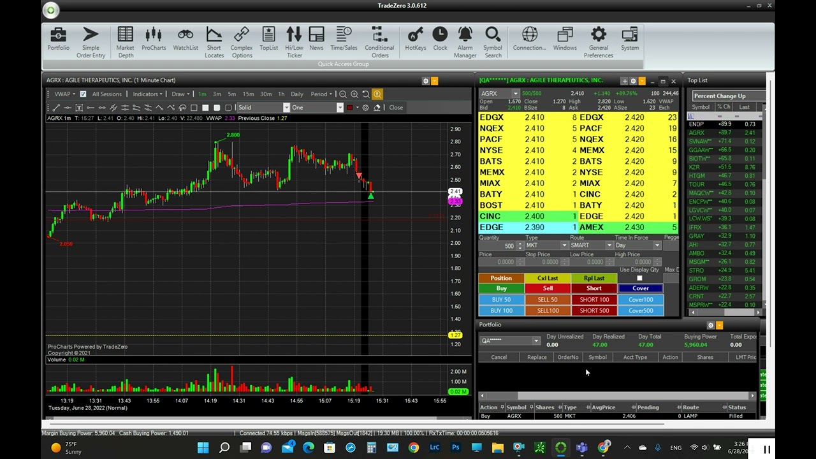The image size is (816, 459).
Task: Open taskbar Search
Action: 224,448
